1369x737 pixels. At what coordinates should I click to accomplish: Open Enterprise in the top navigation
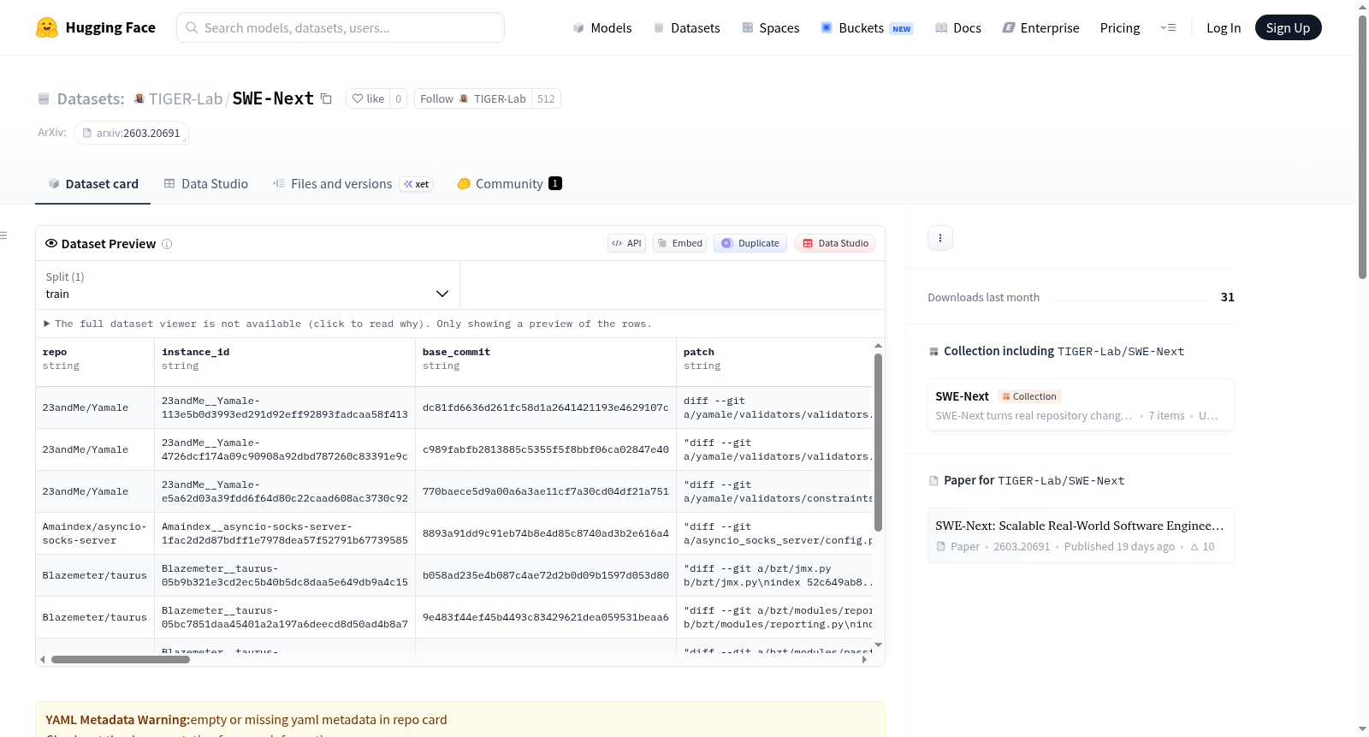(x=1040, y=27)
